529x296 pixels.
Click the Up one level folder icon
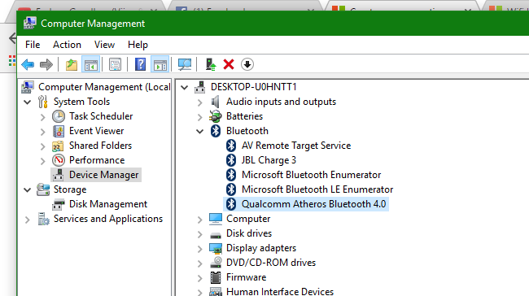point(71,64)
